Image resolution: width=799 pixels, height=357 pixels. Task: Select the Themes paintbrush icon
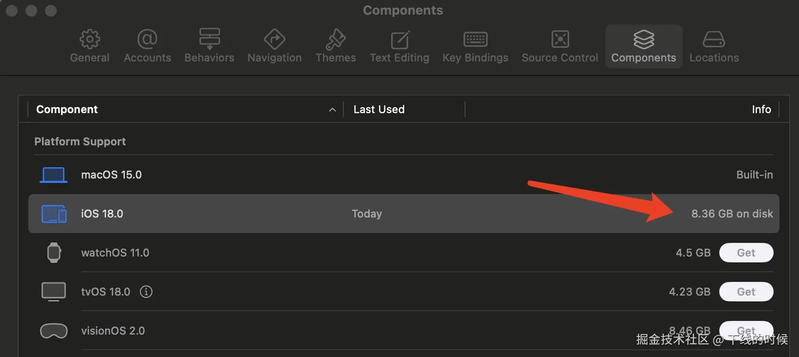335,39
